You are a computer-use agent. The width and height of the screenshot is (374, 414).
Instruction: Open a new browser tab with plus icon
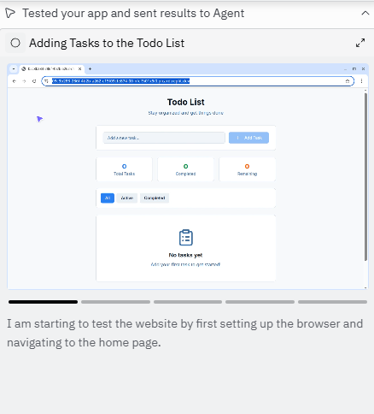90,68
